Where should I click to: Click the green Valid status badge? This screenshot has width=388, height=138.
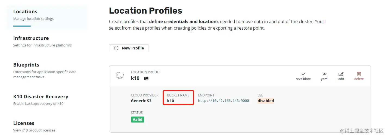tap(137, 120)
